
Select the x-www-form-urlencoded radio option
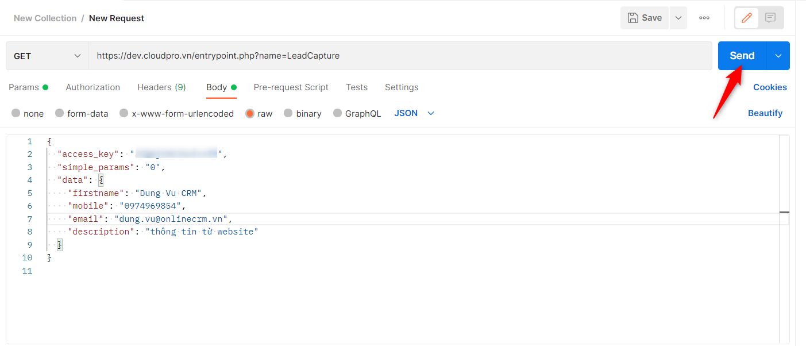[124, 113]
